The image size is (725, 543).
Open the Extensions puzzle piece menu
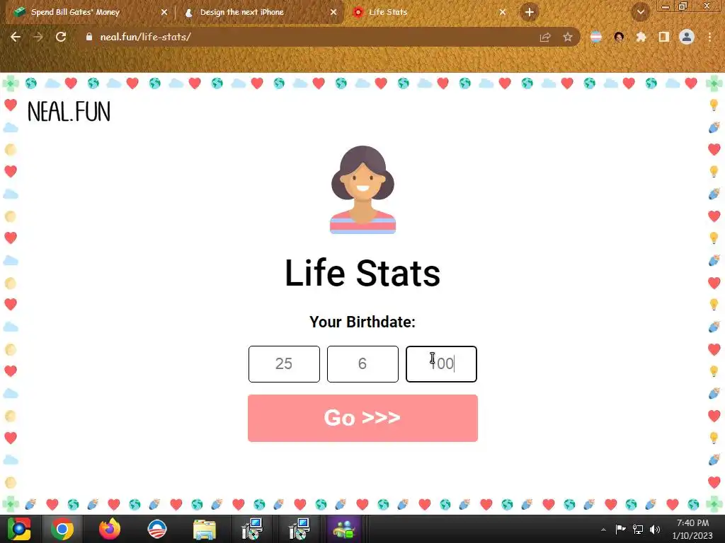pos(641,37)
